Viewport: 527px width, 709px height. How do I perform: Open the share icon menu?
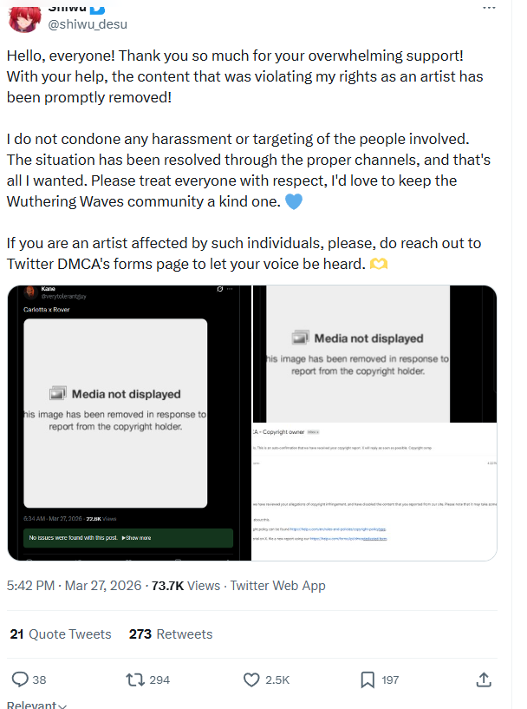click(x=485, y=679)
